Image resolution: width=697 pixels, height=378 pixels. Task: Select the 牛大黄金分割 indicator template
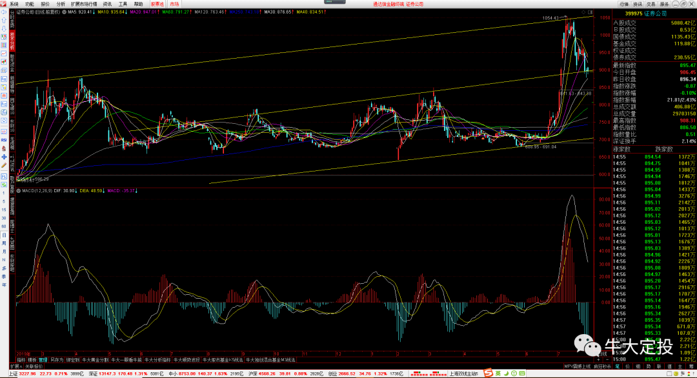point(96,359)
